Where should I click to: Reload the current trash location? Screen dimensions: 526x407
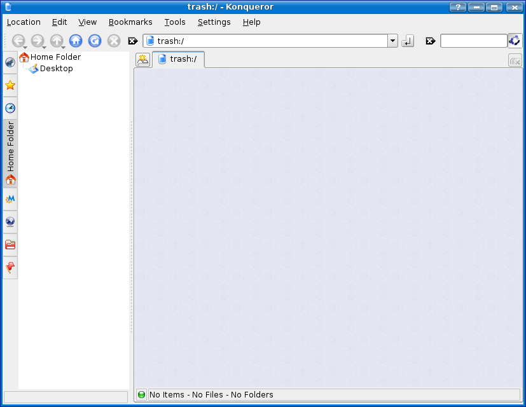point(95,41)
